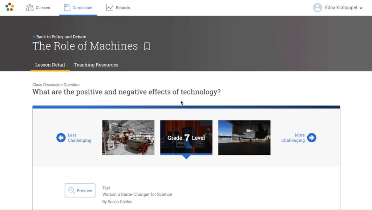Click the Less Challenging left arrow icon
The width and height of the screenshot is (372, 210).
[x=61, y=138]
